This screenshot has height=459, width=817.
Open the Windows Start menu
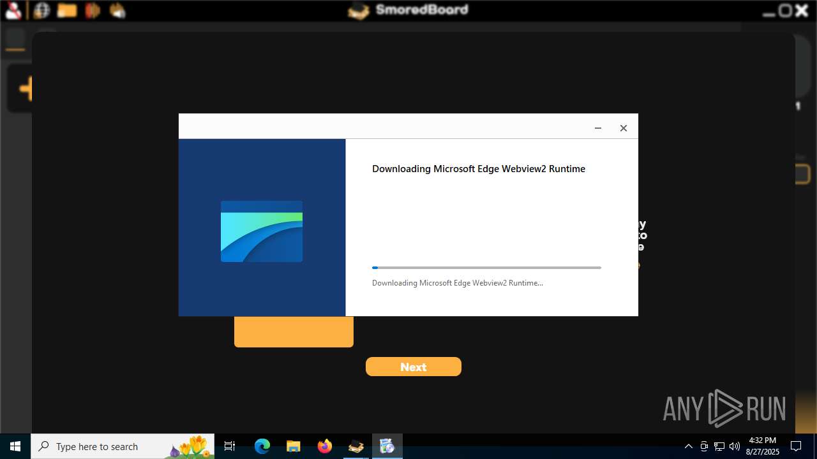(x=15, y=446)
